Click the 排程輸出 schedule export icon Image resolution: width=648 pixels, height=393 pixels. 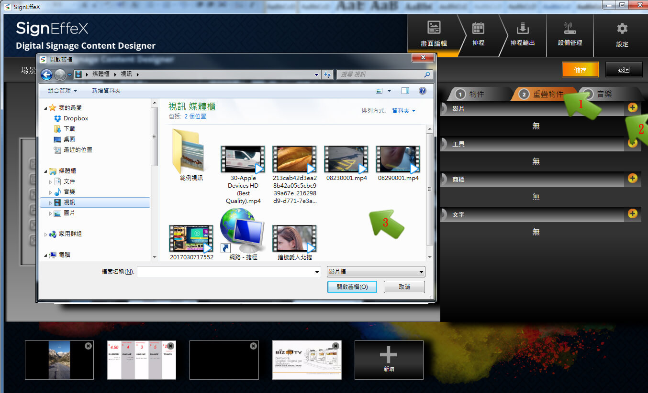pos(523,29)
